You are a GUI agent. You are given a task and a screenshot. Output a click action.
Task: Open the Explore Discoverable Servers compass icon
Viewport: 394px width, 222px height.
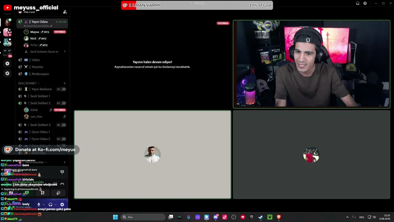tap(7, 73)
